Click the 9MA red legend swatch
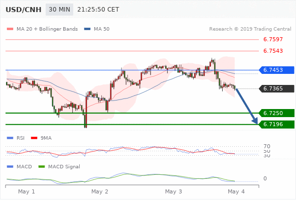The width and height of the screenshot is (296, 201). [34, 138]
